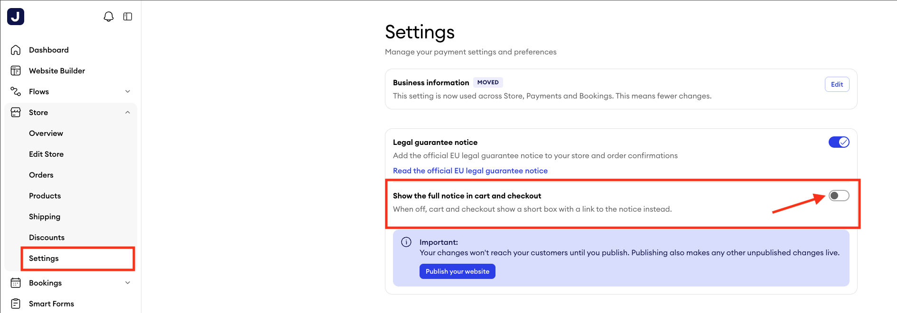Screen dimensions: 897x313
Task: Click the J logo icon
Action: click(16, 17)
